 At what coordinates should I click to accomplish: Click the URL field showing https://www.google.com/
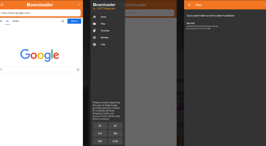[x=40, y=13]
